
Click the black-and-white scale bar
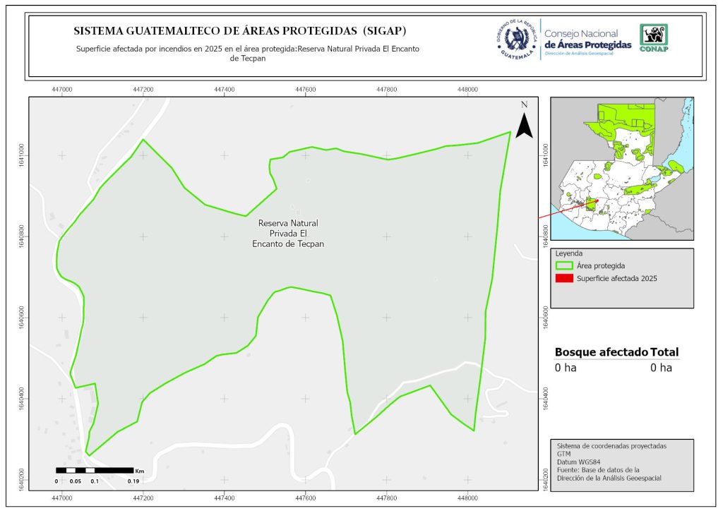pyautogui.click(x=94, y=470)
